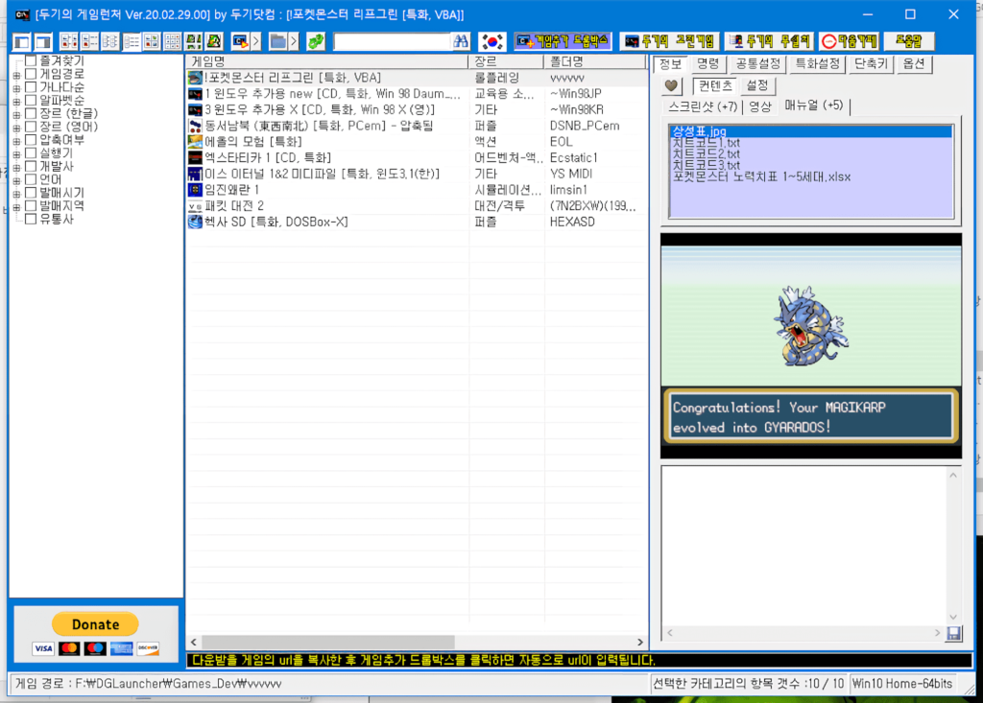Click the 두기의 무설치 button
This screenshot has height=703, width=983.
769,41
